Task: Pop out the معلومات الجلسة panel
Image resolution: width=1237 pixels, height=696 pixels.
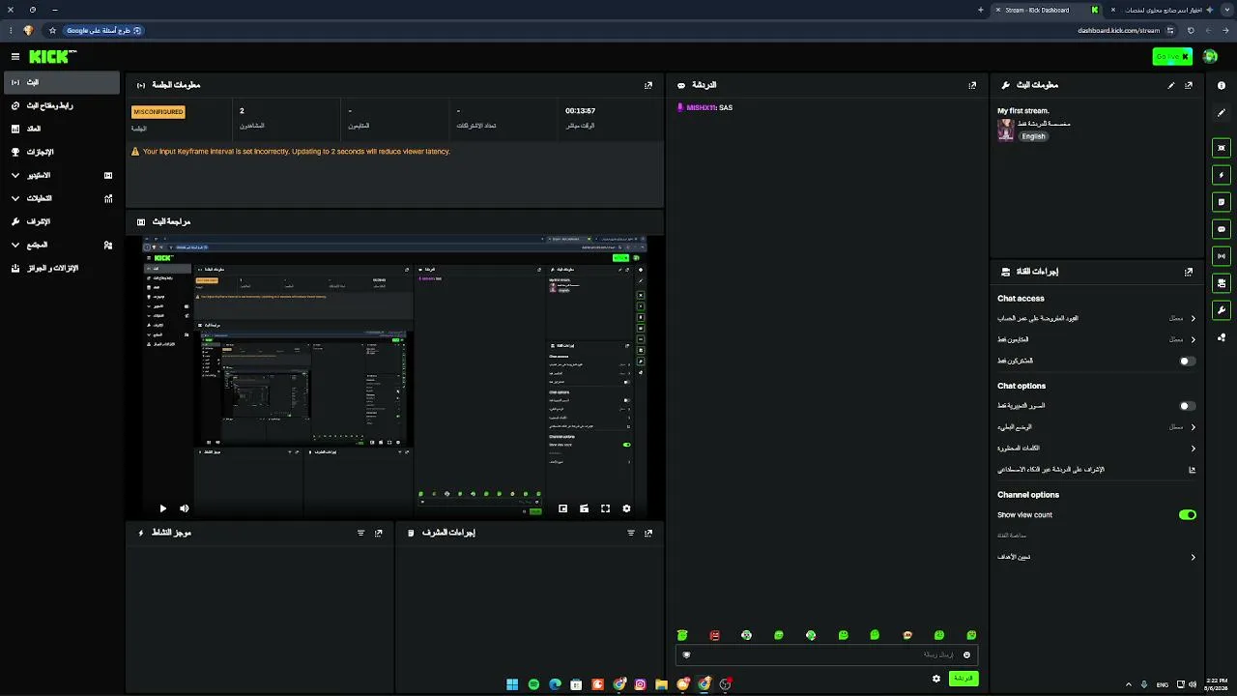Action: [648, 85]
